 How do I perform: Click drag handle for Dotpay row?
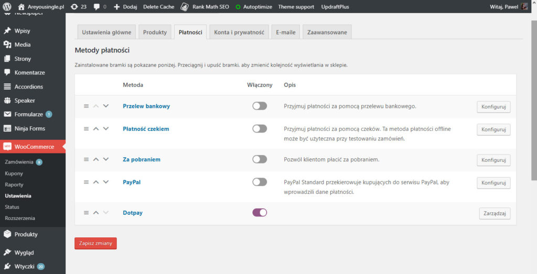(87, 213)
